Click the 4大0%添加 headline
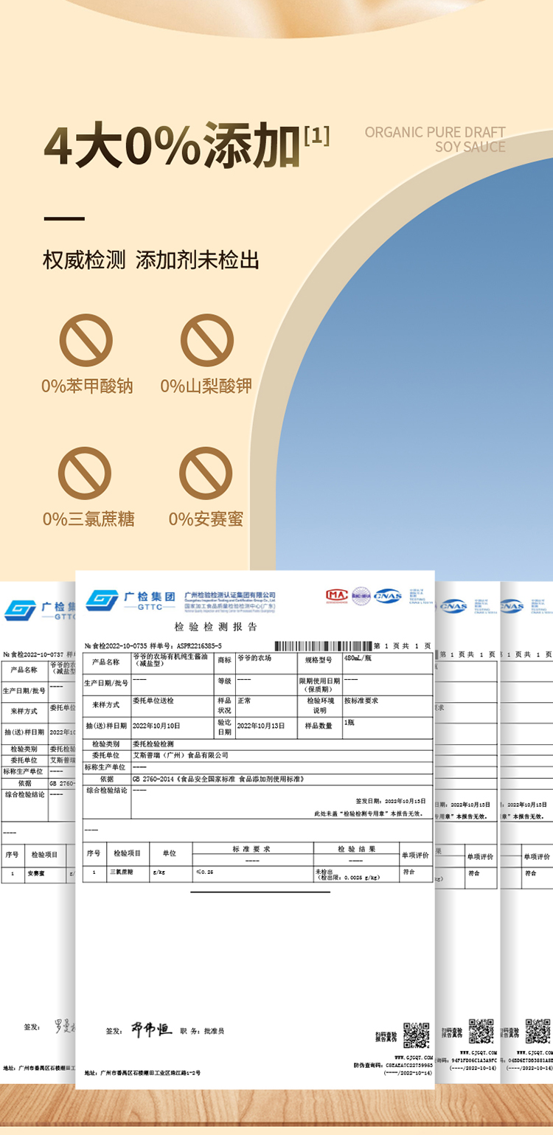Screen dimensions: 553x1135 point(172,147)
